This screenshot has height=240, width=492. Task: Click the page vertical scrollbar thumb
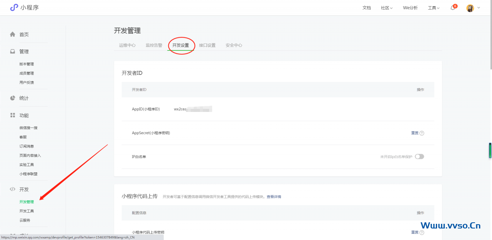(x=490, y=35)
